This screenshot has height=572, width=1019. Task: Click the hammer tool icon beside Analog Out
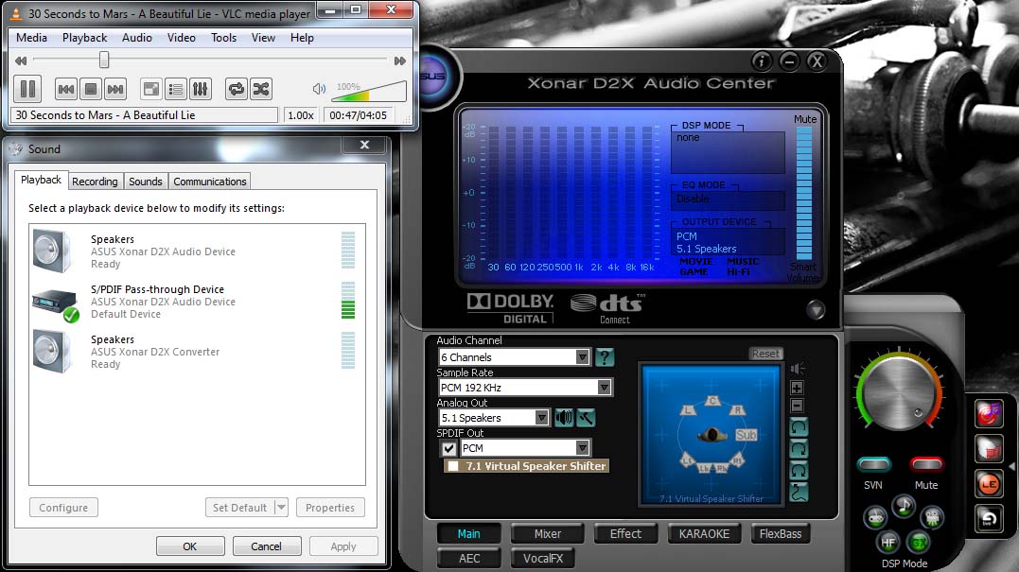586,418
